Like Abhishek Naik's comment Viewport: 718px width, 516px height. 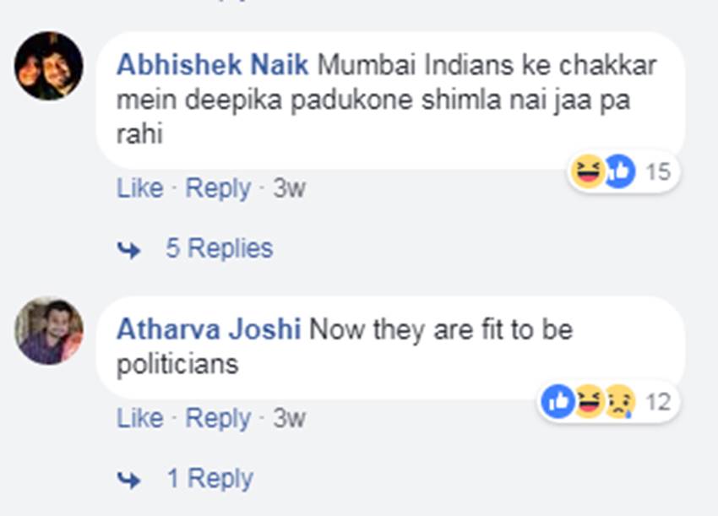pyautogui.click(x=139, y=188)
